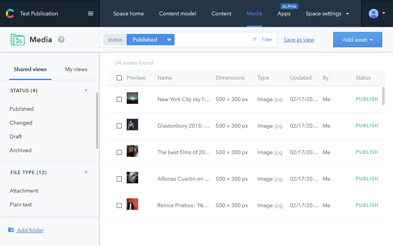Screen dimensions: 393x246
Task: Switch to the My views tab
Action: pyautogui.click(x=76, y=70)
